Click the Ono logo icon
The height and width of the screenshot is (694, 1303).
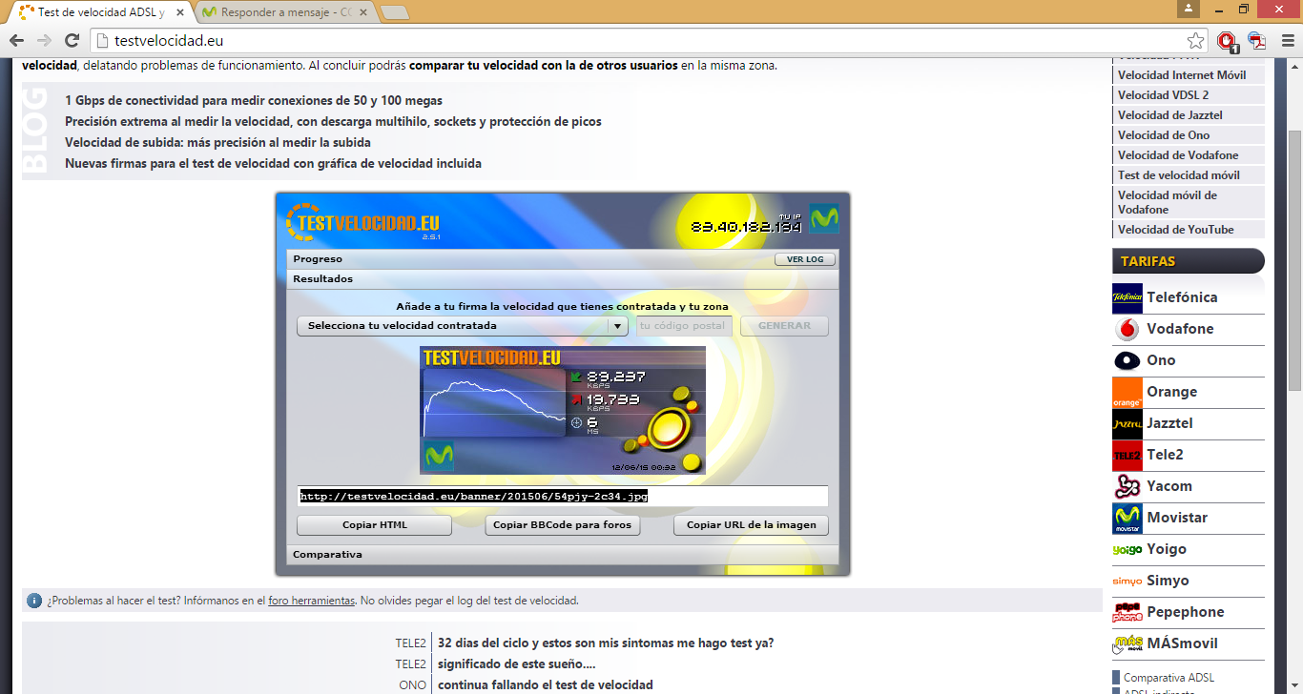tap(1127, 361)
